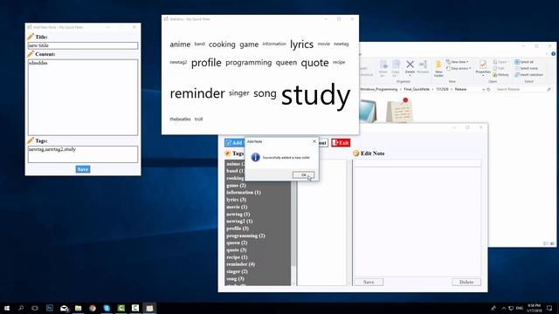
Task: Click Save under the Edit Note panel
Action: pos(369,282)
